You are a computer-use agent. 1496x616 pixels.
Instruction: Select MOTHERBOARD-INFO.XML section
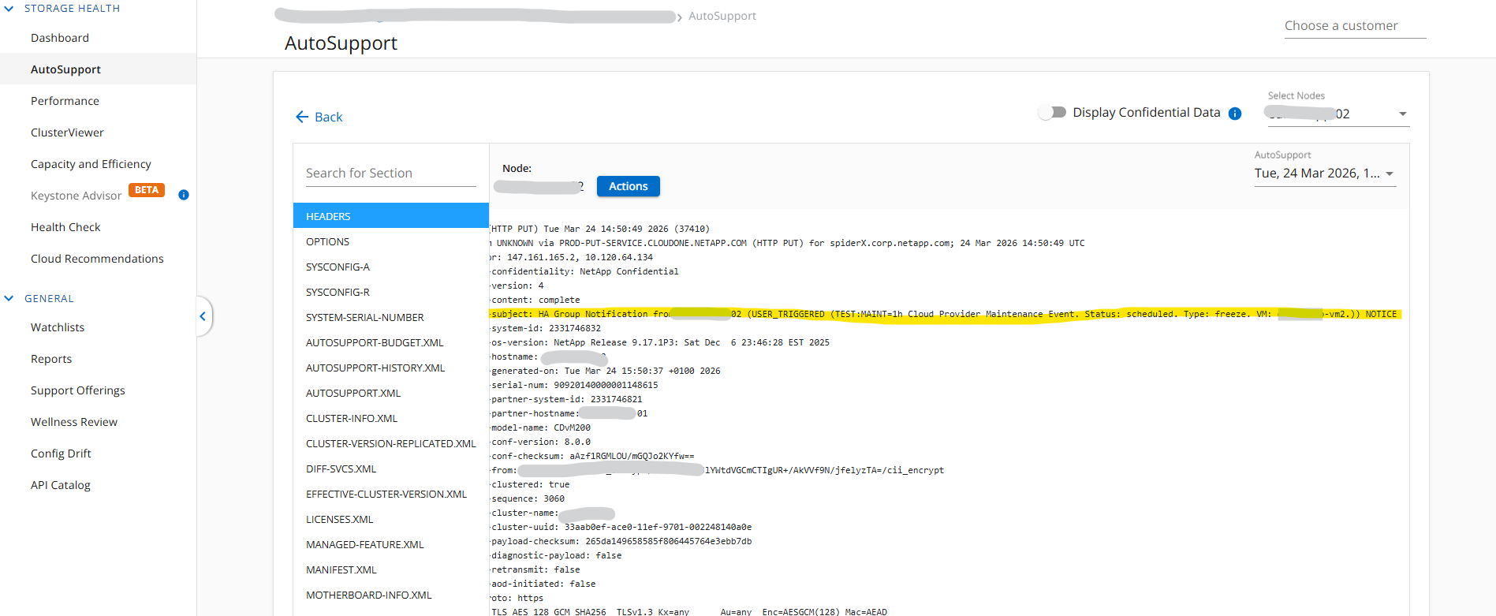coord(391,595)
